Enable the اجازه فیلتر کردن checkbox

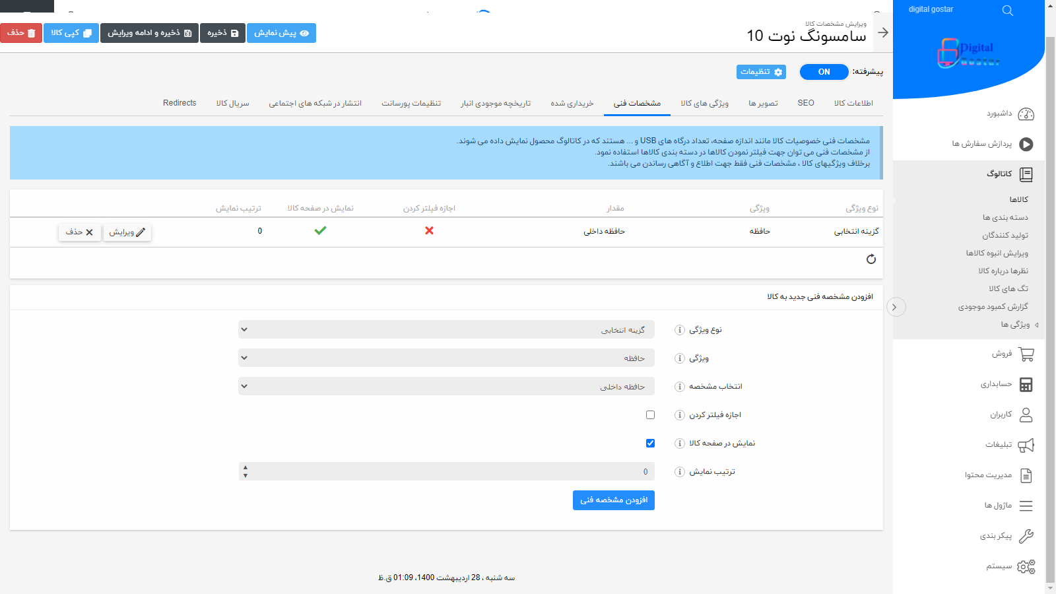[x=650, y=414]
